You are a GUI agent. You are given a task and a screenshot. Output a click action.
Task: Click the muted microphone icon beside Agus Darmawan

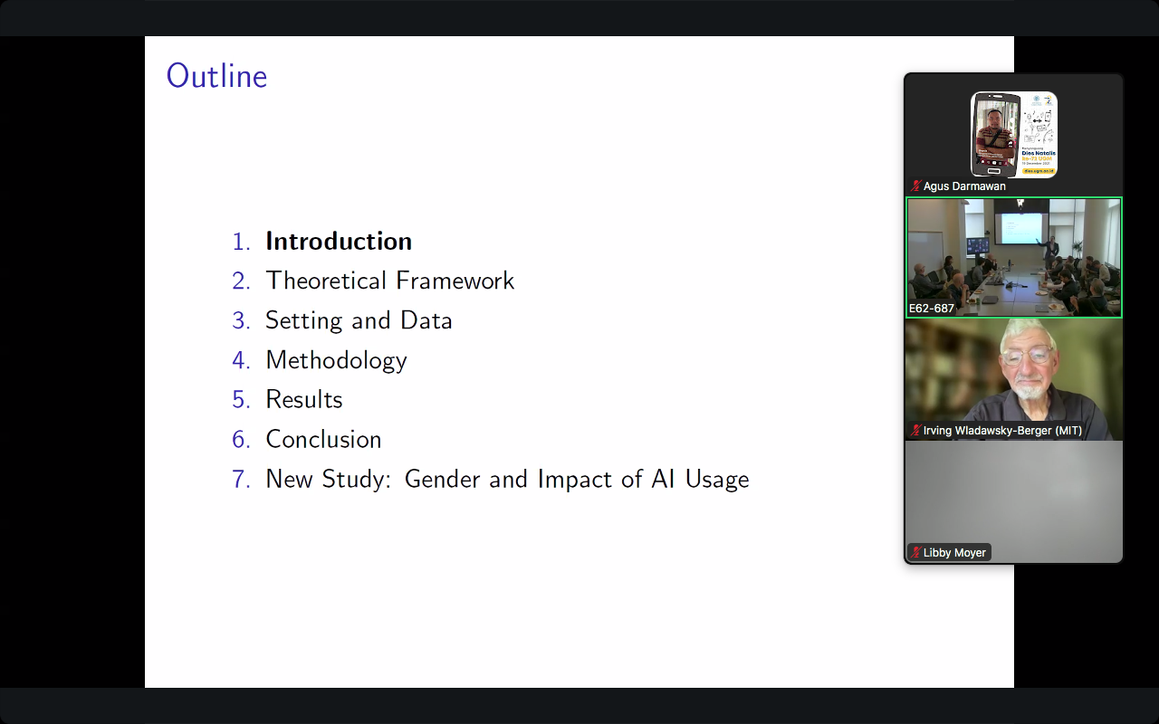point(915,186)
